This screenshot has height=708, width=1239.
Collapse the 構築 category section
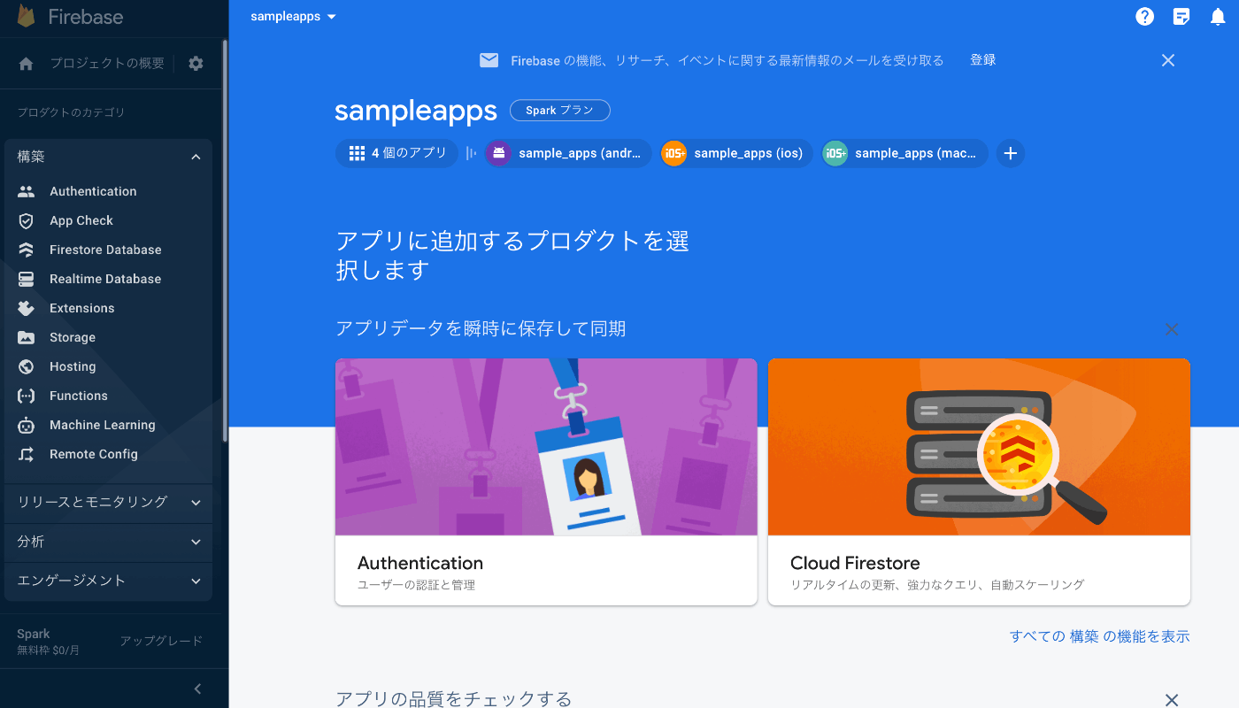(196, 157)
